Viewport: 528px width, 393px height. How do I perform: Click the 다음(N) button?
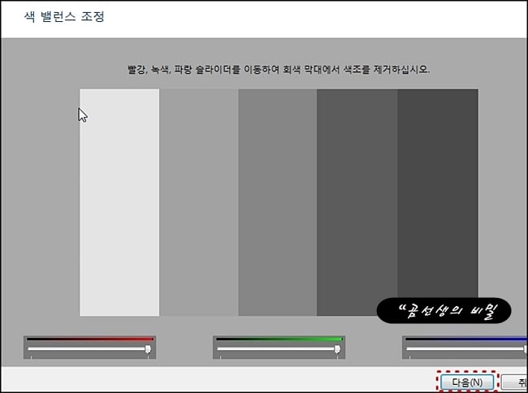[x=467, y=382]
